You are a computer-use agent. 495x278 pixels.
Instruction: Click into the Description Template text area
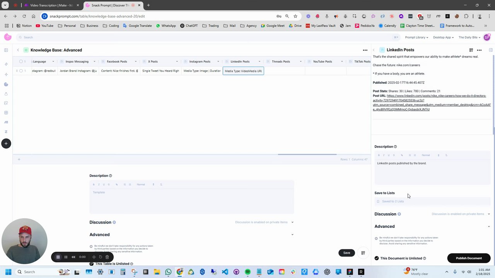click(191, 201)
